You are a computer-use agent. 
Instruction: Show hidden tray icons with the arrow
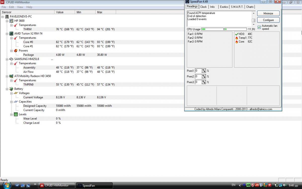[240, 185]
